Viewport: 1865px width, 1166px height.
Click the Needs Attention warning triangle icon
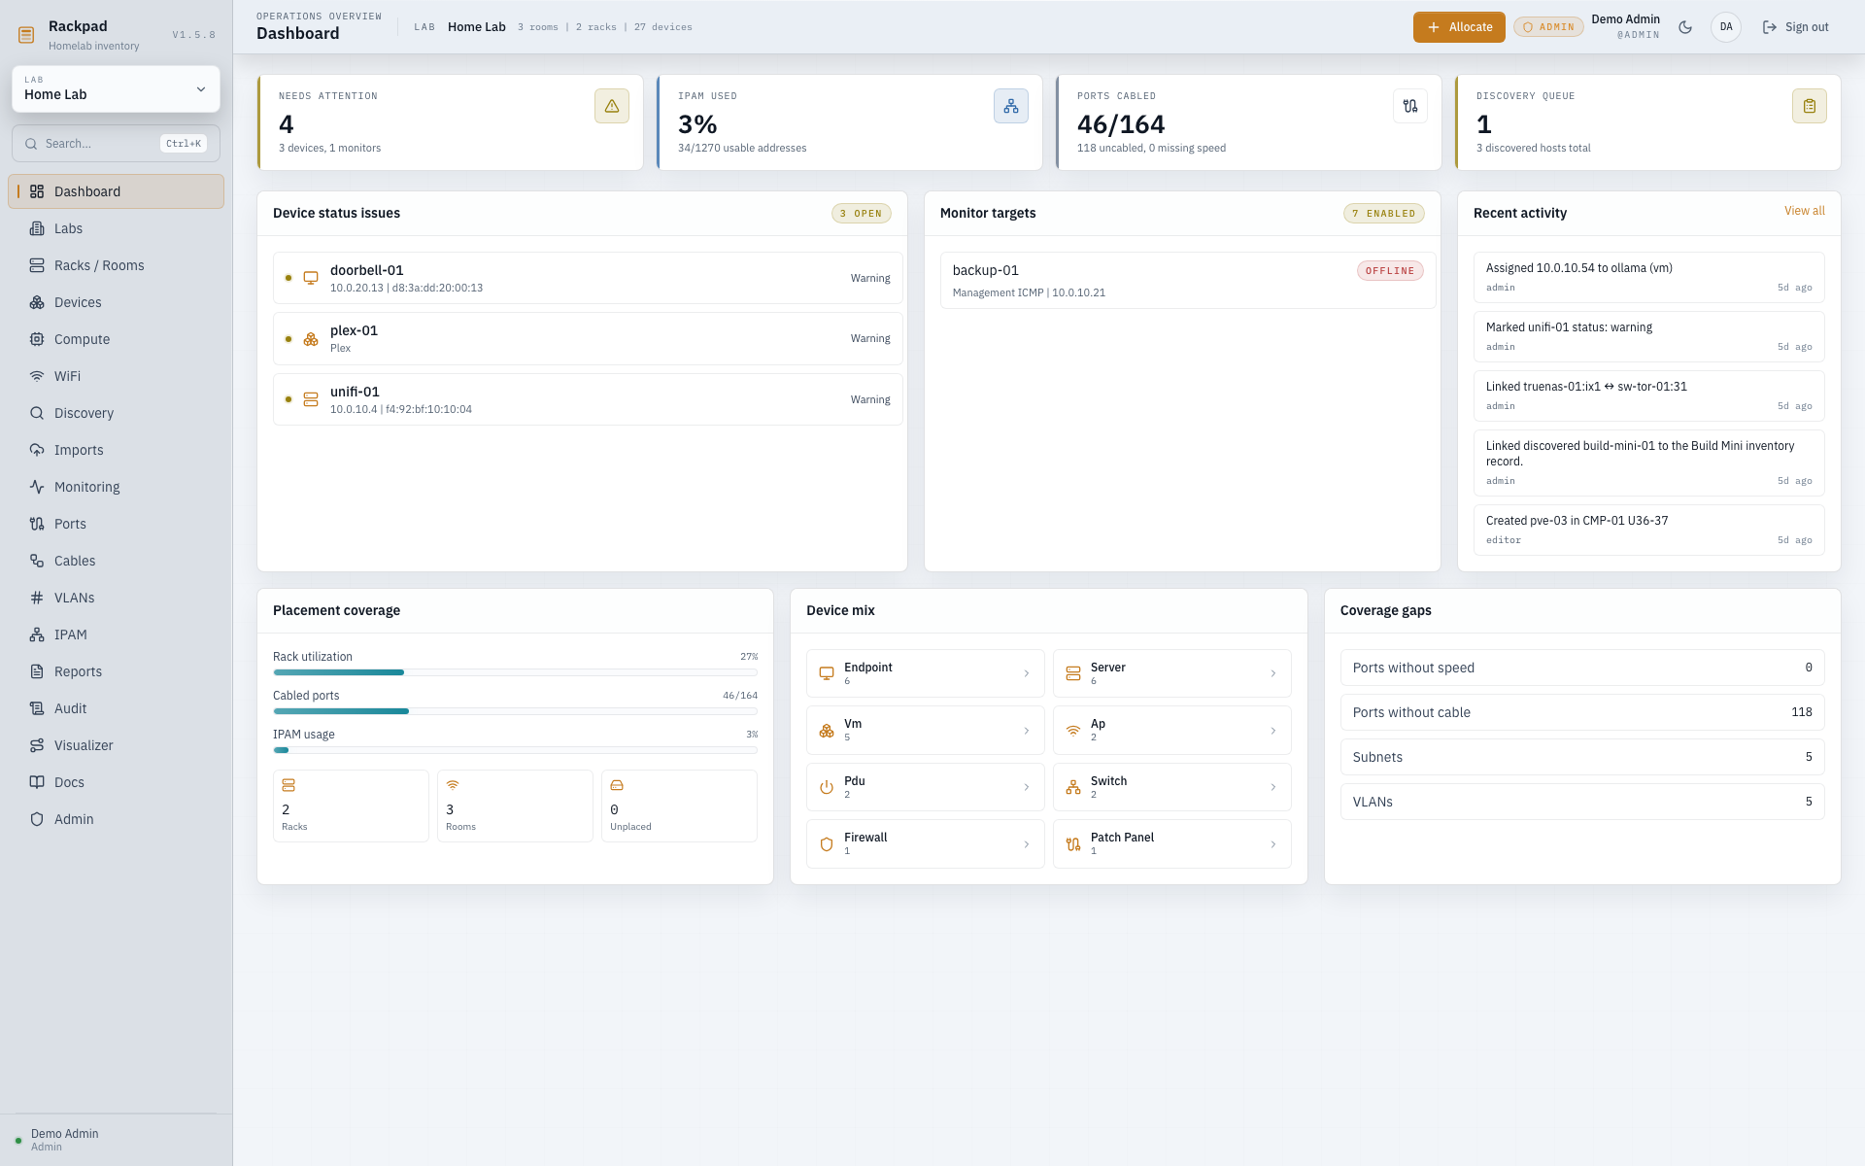(x=612, y=106)
